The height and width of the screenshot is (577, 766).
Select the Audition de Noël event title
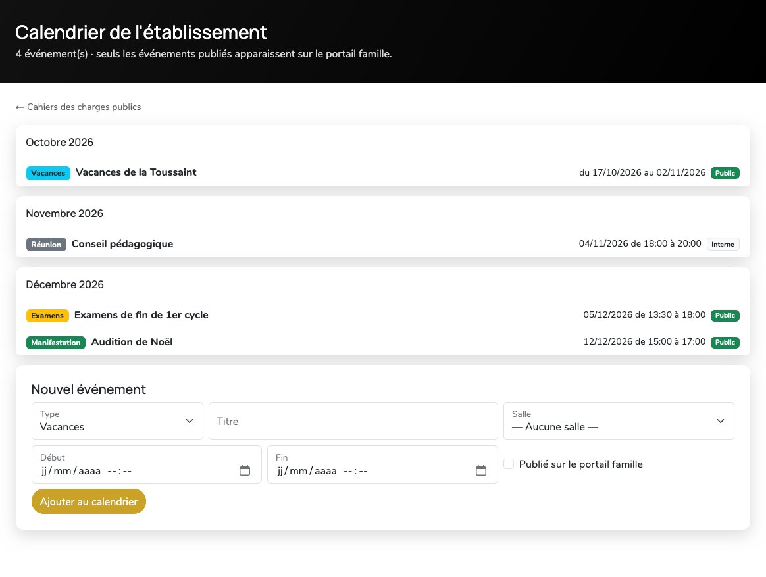click(x=132, y=342)
